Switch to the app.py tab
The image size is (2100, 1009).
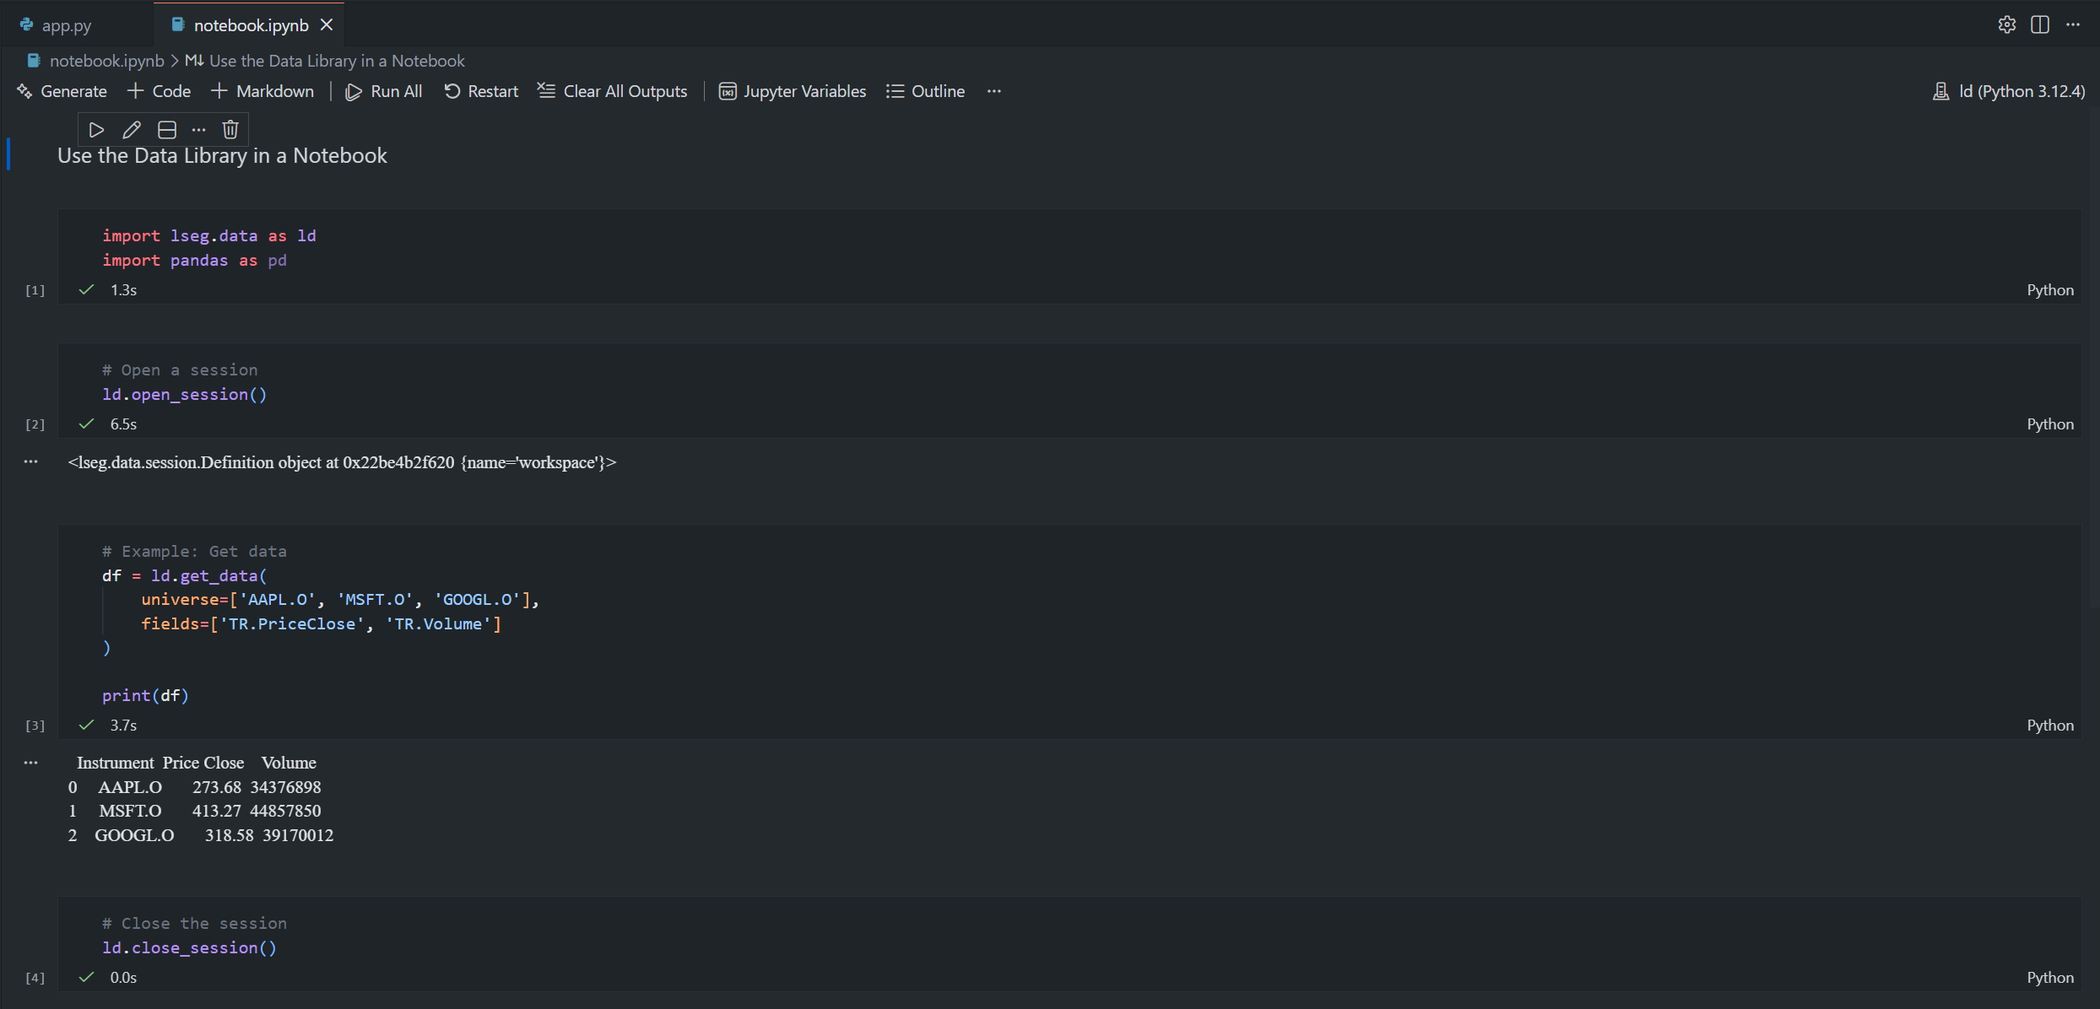[x=66, y=25]
